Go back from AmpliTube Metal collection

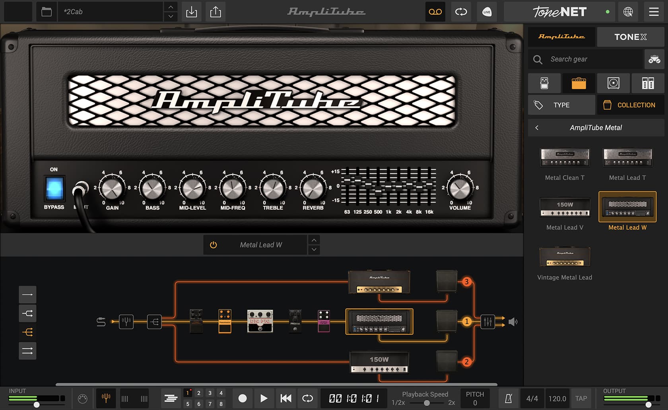(537, 128)
